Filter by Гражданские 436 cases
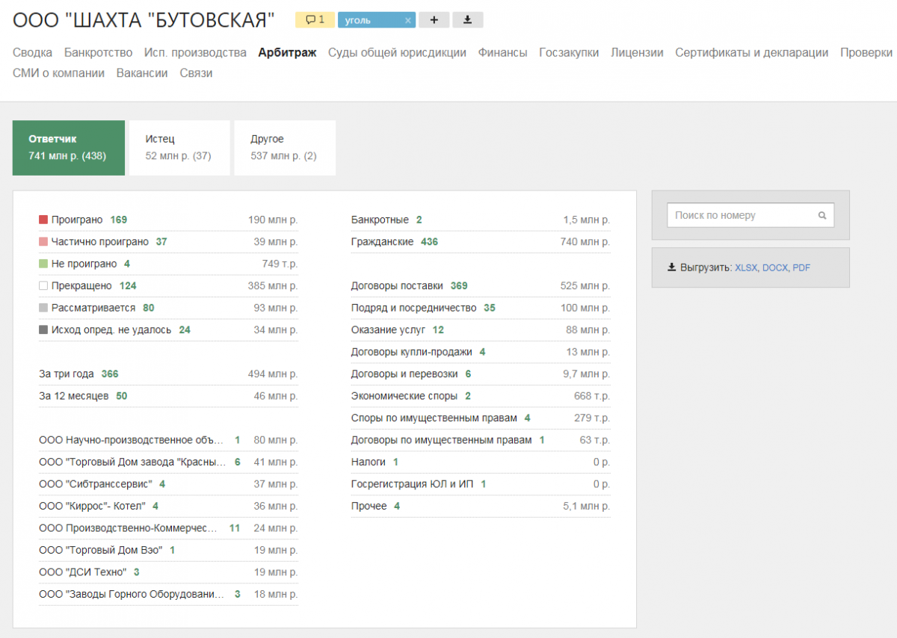897x638 pixels. tap(481, 242)
